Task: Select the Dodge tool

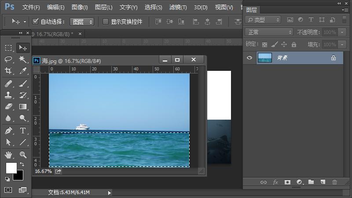Action: (23, 118)
